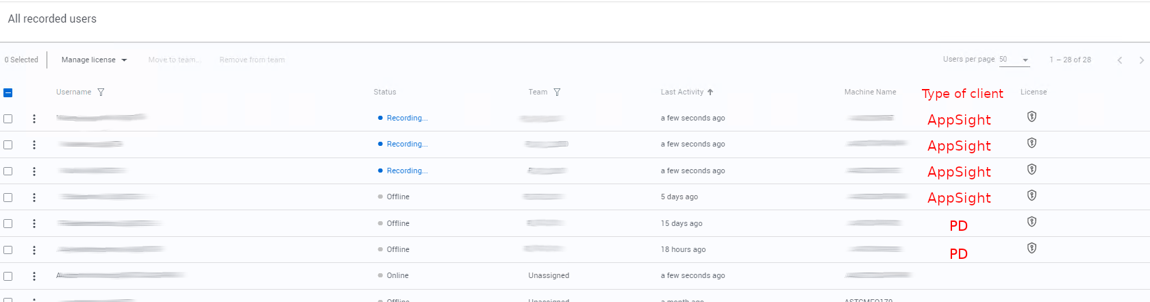The height and width of the screenshot is (302, 1150).
Task: Open the Users per page dropdown
Action: point(1014,60)
